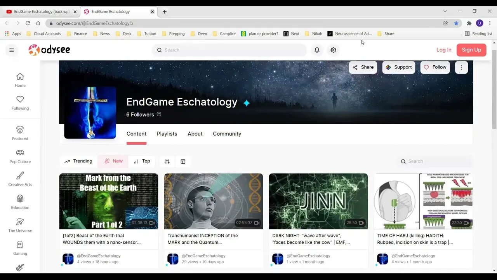Open Featured category in sidebar
497x280 pixels.
[20, 133]
